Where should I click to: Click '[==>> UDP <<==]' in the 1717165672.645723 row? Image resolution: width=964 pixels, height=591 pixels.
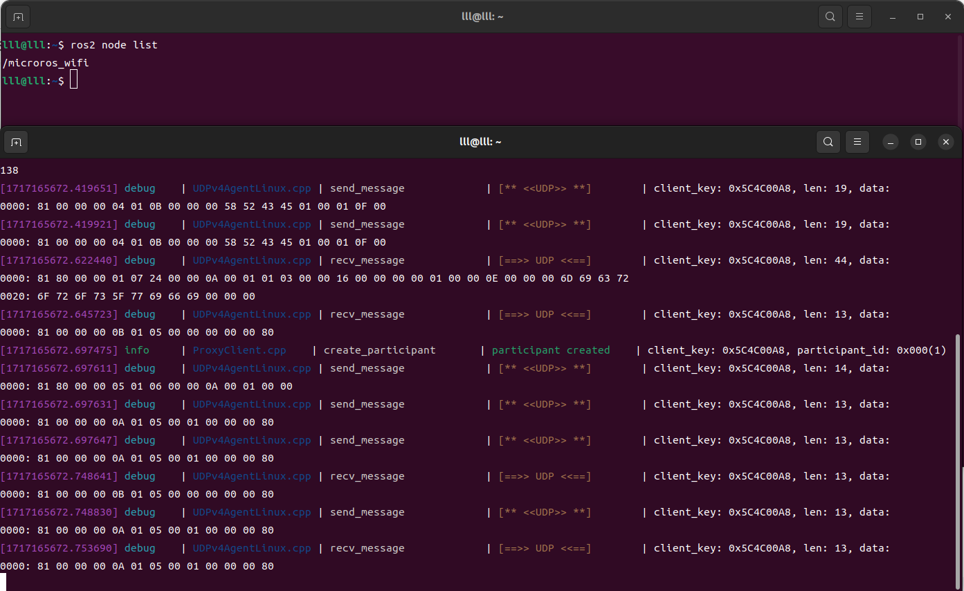[545, 314]
